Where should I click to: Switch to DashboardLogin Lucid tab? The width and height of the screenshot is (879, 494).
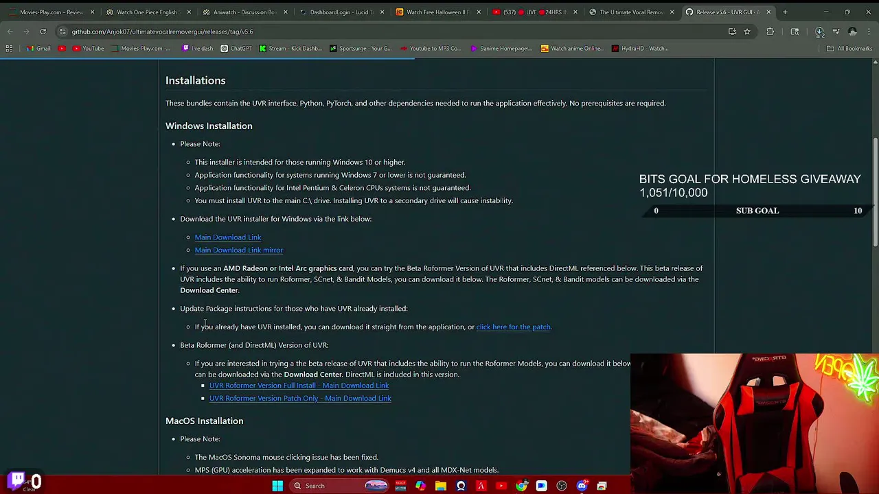(x=341, y=12)
